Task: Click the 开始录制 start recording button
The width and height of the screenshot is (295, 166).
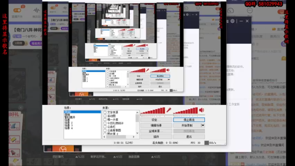Action: pos(187,125)
